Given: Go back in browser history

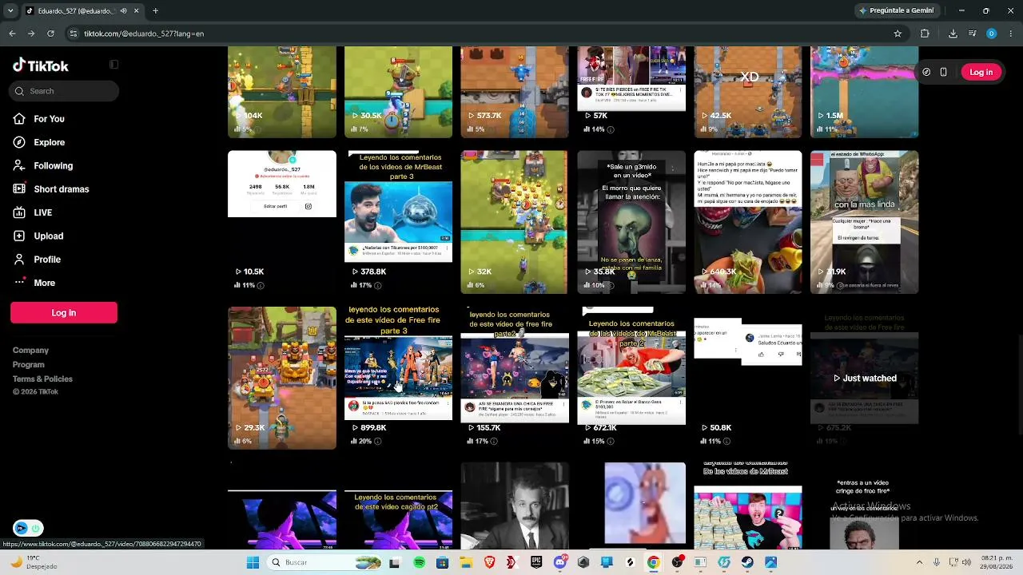Looking at the screenshot, I should click(12, 34).
